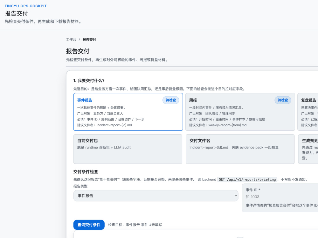Click the 当前交付包 info card
The width and height of the screenshot is (318, 238).
[128, 149]
